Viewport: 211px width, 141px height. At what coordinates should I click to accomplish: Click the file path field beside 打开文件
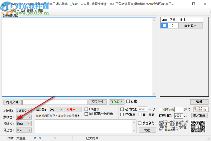[55, 102]
